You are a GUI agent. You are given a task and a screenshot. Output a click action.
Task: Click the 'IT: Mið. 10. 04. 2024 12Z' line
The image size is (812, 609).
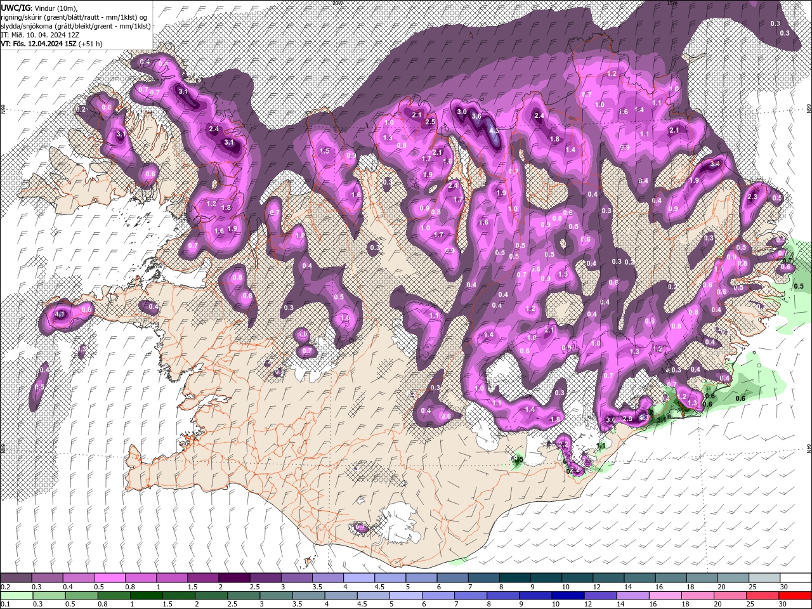(x=40, y=35)
